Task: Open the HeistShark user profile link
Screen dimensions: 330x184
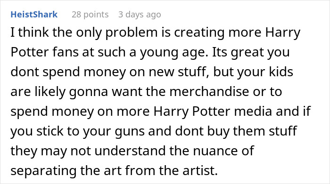Action: 34,15
